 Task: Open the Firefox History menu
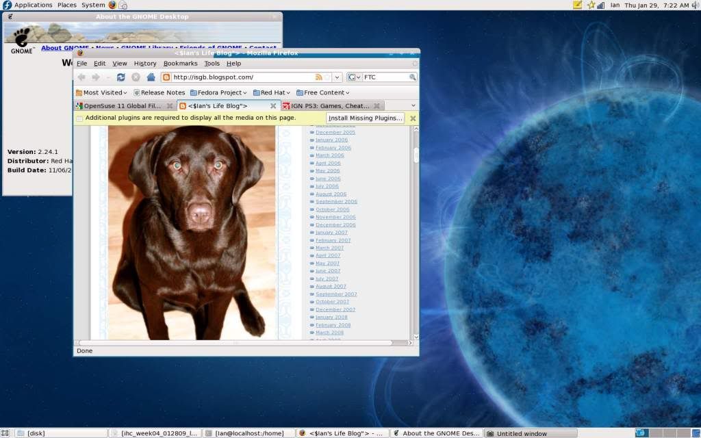[x=145, y=64]
